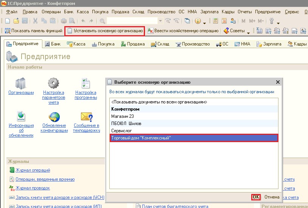Click the Cut scissors icon
Screen dimensions: 308x208
point(35,20)
